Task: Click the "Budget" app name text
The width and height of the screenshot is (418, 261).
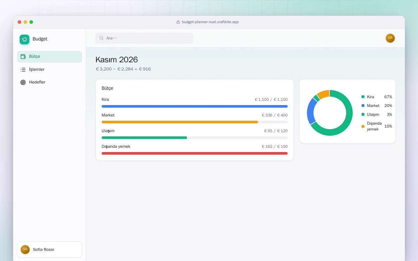Action: click(x=40, y=39)
